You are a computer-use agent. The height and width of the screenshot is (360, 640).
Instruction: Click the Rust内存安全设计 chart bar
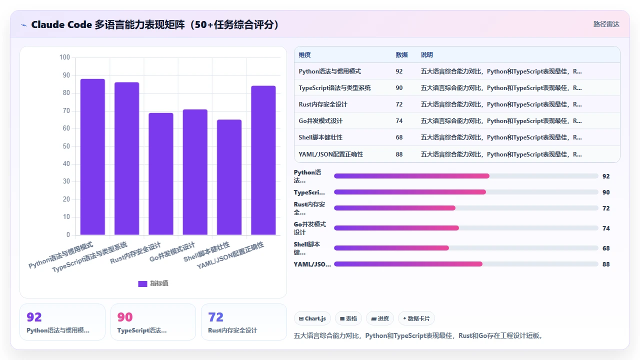click(x=161, y=173)
